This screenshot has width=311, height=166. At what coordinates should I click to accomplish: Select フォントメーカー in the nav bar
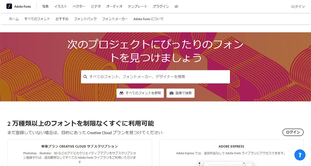[x=115, y=19]
